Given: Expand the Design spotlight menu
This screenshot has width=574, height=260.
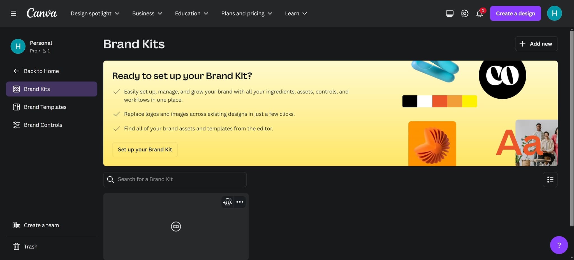Looking at the screenshot, I should point(95,13).
